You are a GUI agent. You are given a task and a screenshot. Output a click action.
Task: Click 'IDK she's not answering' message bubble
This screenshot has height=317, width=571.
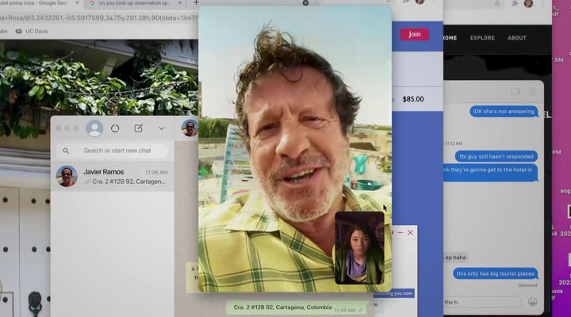click(504, 112)
